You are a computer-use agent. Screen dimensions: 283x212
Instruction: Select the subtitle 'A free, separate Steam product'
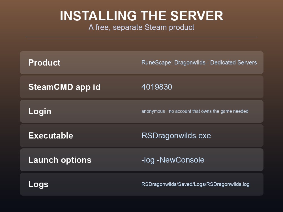coord(141,27)
